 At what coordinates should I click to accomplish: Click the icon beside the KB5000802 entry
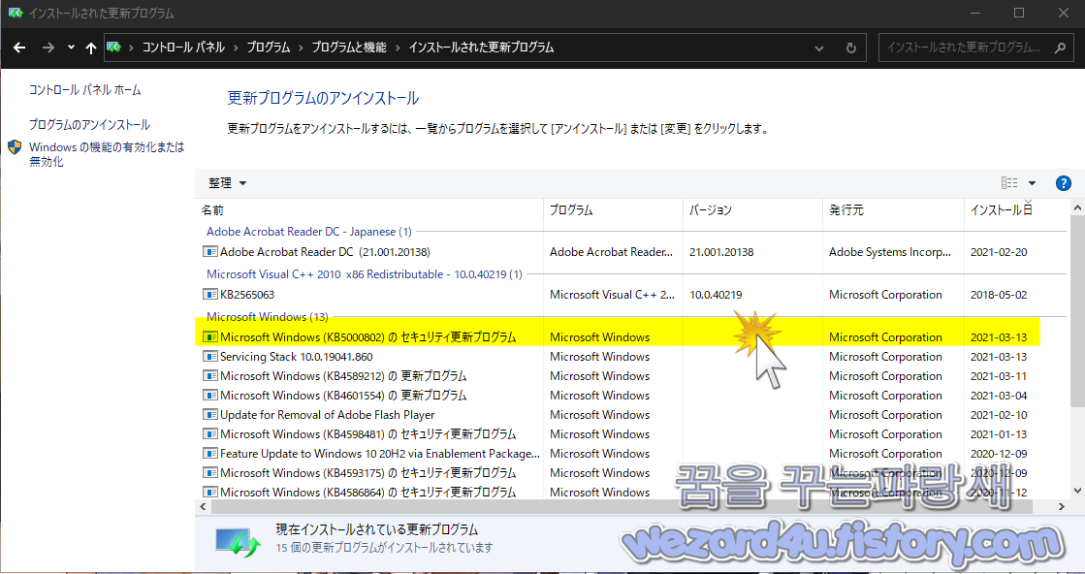click(x=209, y=337)
